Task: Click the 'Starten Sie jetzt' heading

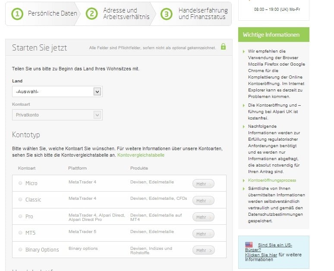Action: [39, 47]
